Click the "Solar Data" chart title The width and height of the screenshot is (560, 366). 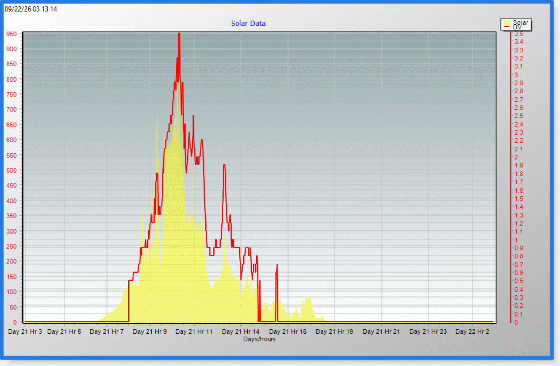pos(248,24)
